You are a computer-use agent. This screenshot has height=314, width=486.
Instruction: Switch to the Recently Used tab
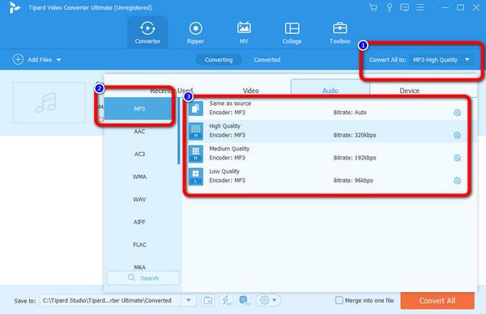(x=171, y=91)
